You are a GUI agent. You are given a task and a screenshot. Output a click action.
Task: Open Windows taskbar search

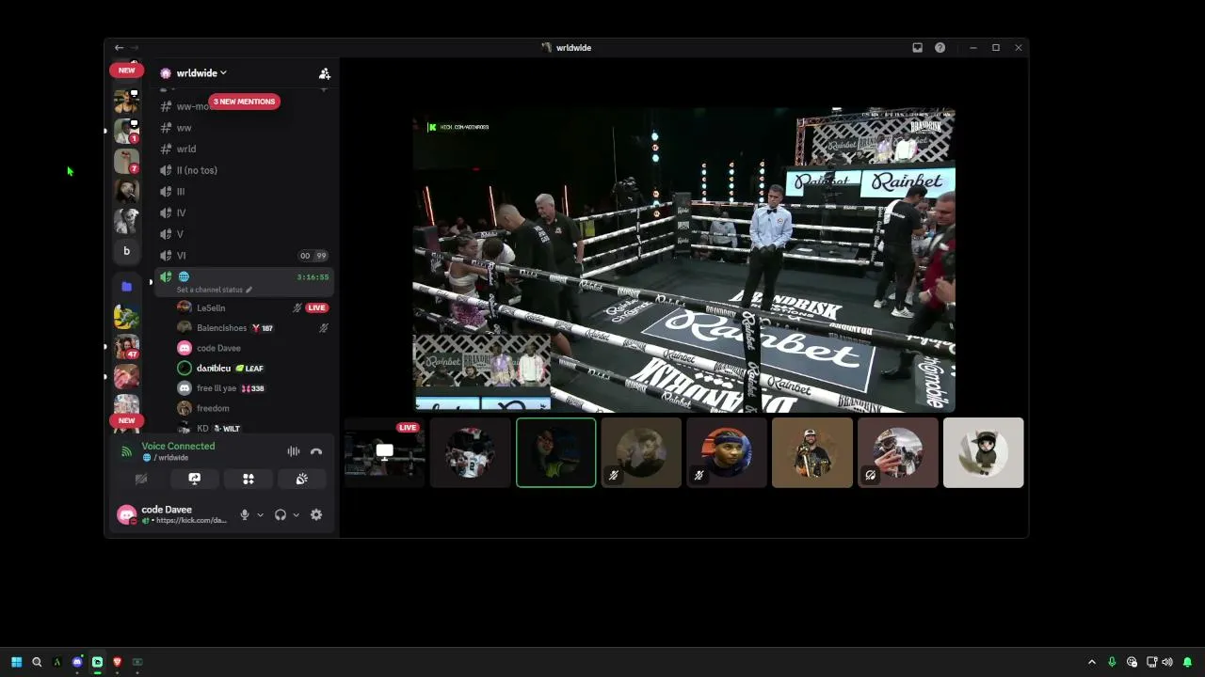(x=37, y=662)
